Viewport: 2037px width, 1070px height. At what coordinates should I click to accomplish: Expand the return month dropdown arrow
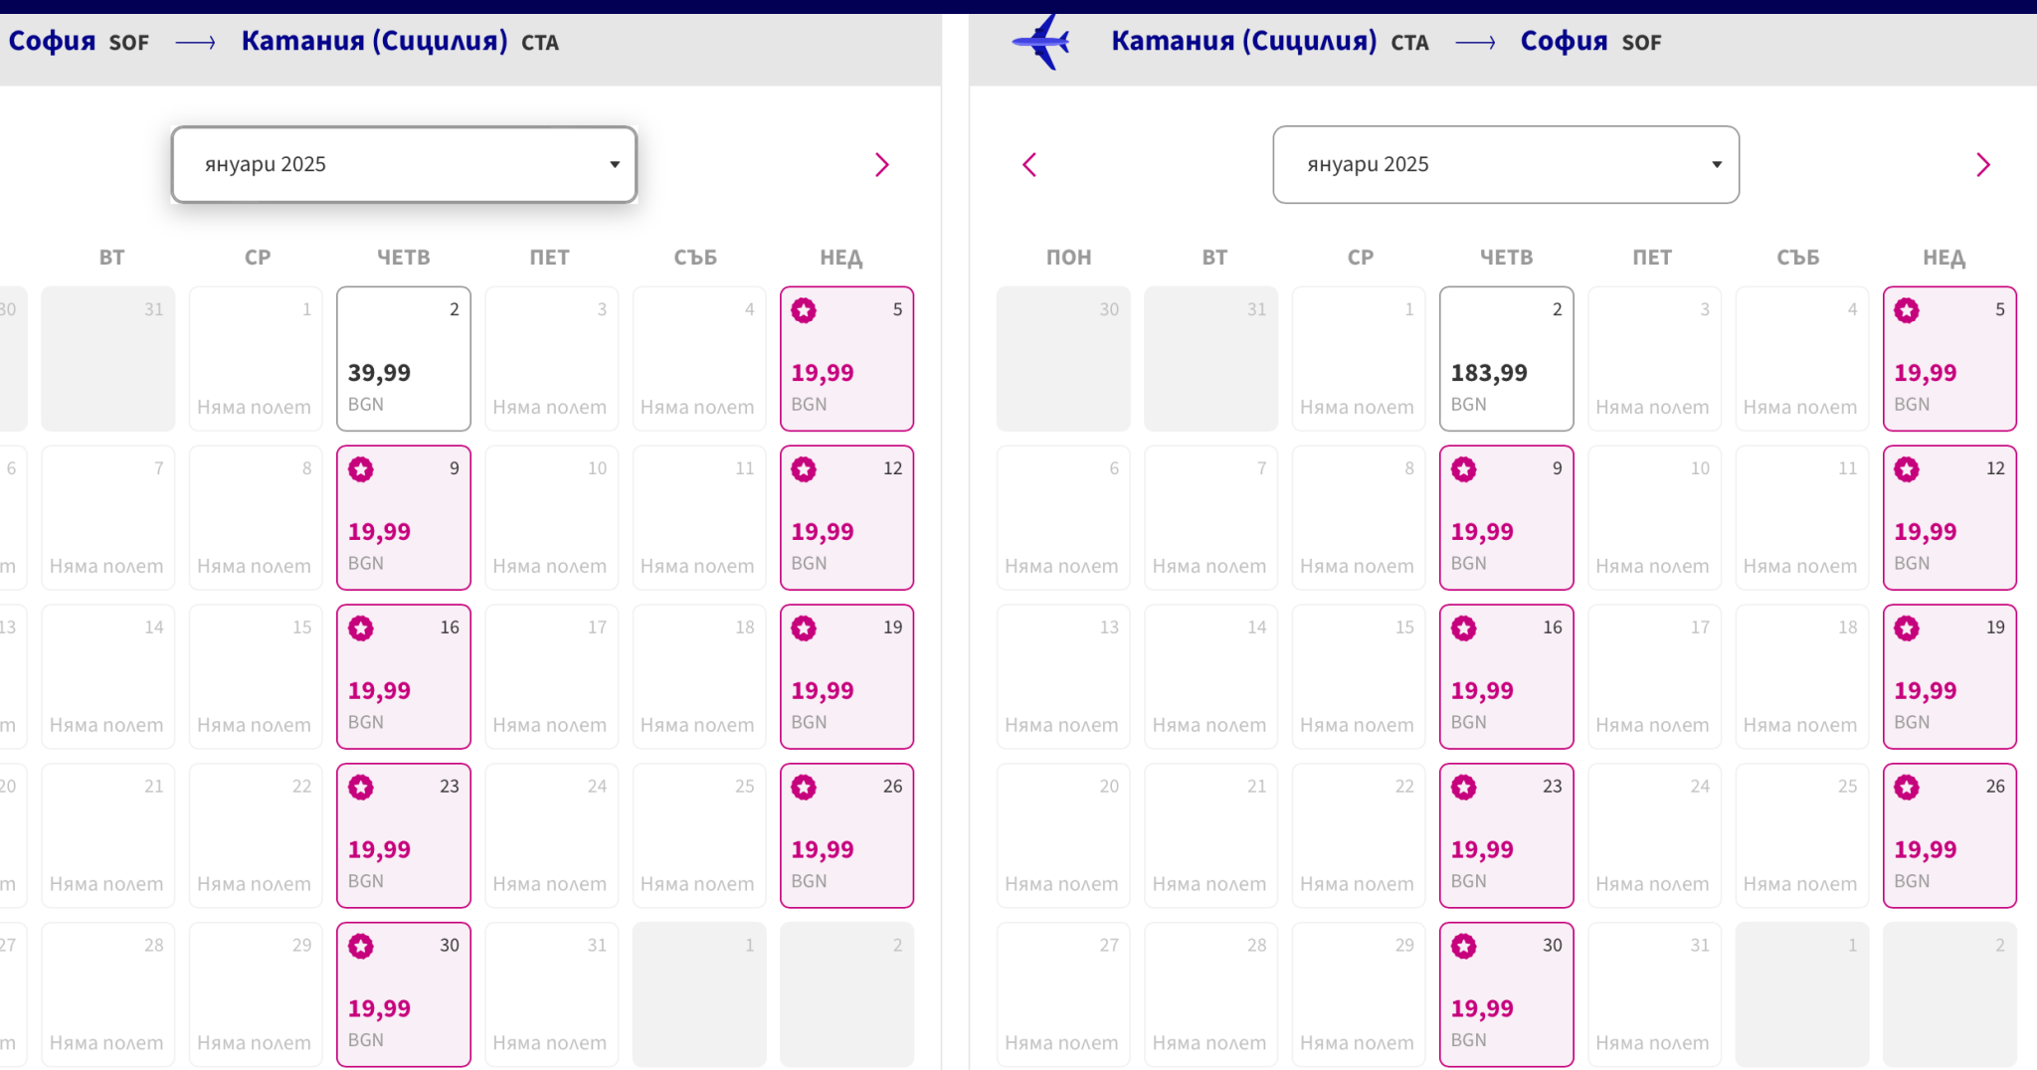click(x=1716, y=165)
